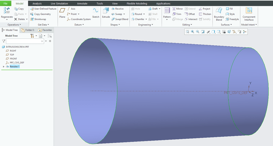Open the Sketch tool
Viewport: 273px width, 146px height.
pyautogui.click(x=95, y=13)
